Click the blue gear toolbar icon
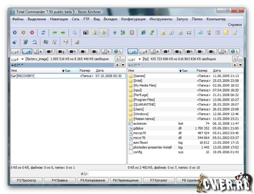The image size is (254, 194). tap(15, 33)
